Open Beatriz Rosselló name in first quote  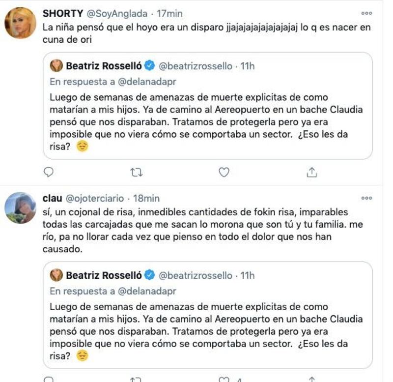click(x=104, y=66)
